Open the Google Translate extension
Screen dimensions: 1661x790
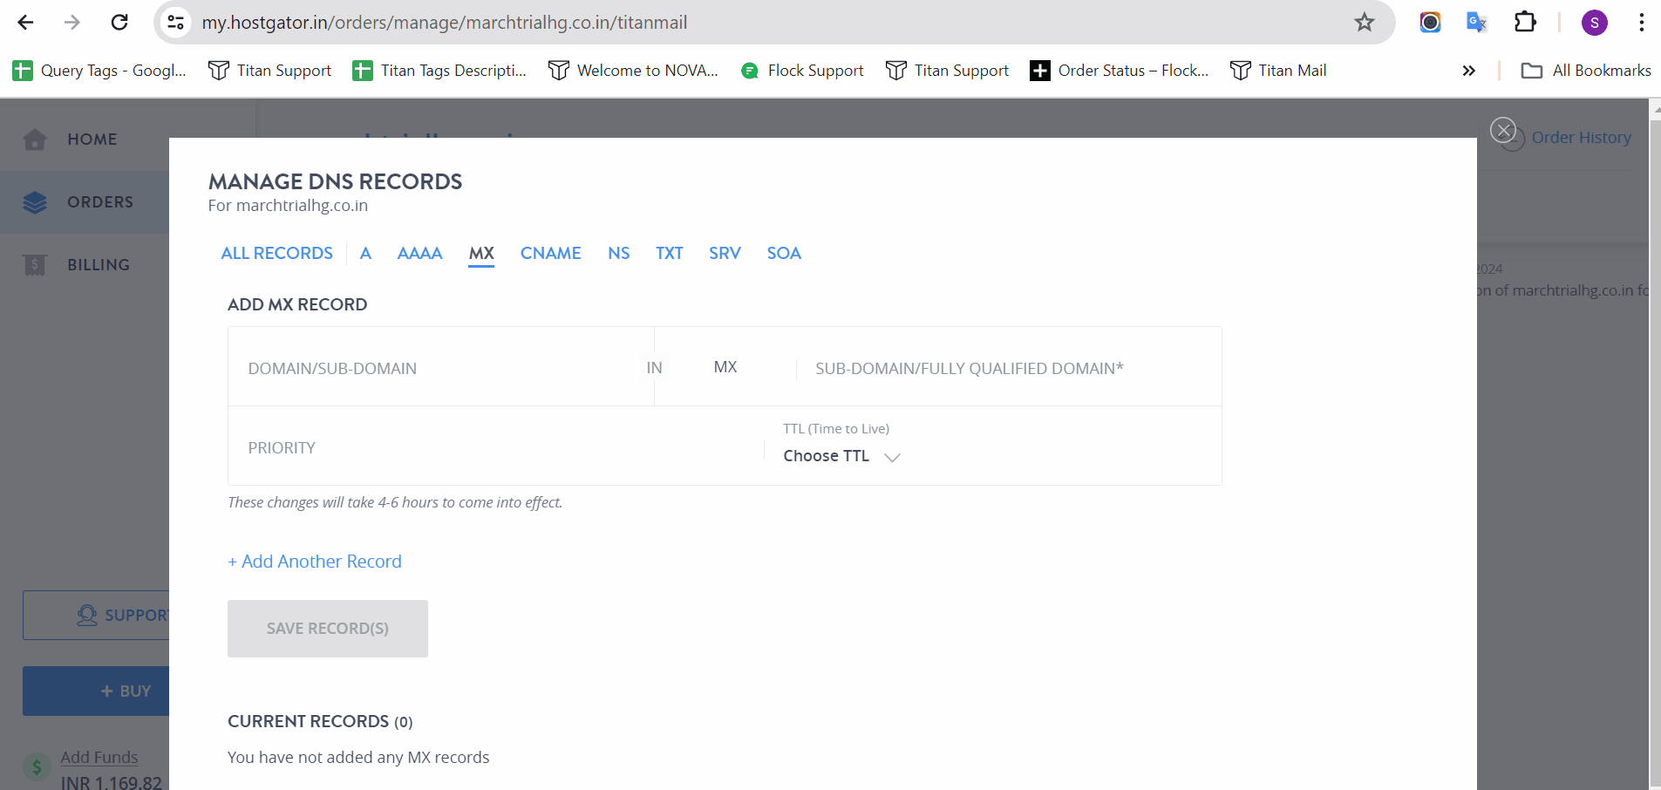pyautogui.click(x=1476, y=22)
